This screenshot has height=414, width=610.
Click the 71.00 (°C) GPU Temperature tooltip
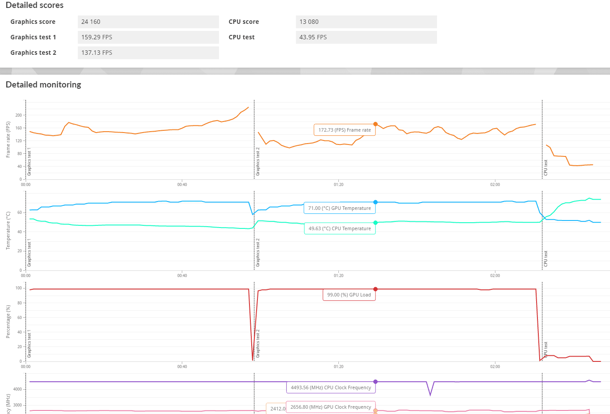[339, 208]
